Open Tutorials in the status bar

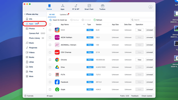tap(29, 96)
